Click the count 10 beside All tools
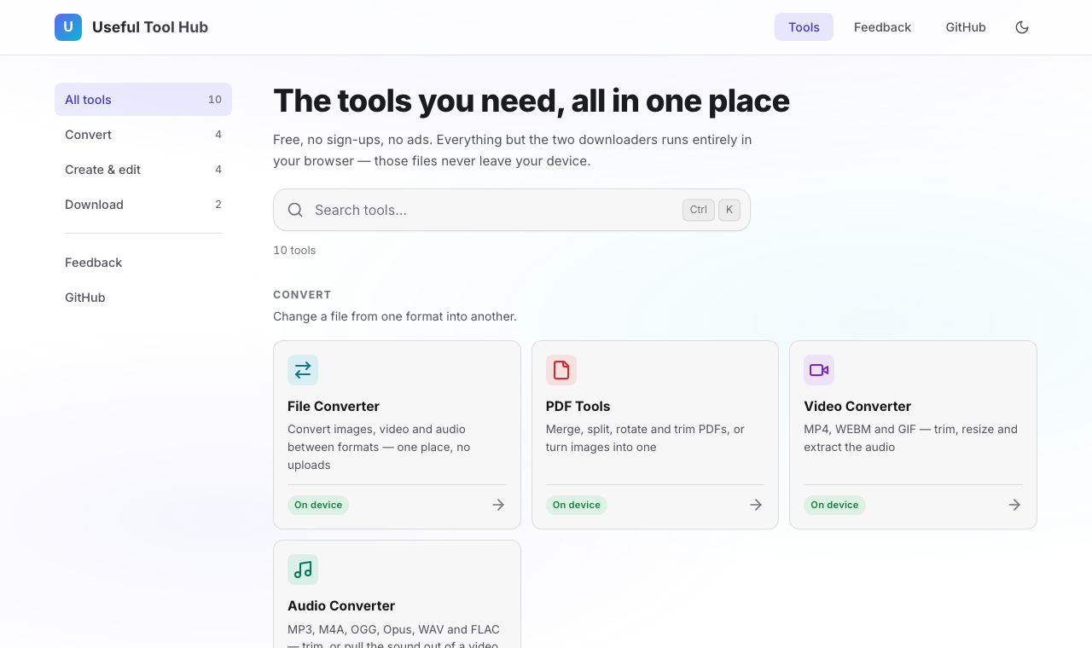Viewport: 1092px width, 648px height. click(215, 100)
